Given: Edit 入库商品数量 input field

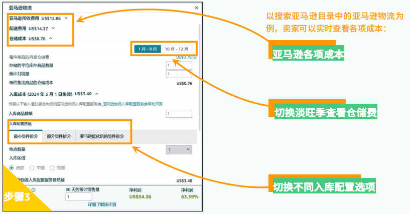Looking at the screenshot, I should [179, 114].
